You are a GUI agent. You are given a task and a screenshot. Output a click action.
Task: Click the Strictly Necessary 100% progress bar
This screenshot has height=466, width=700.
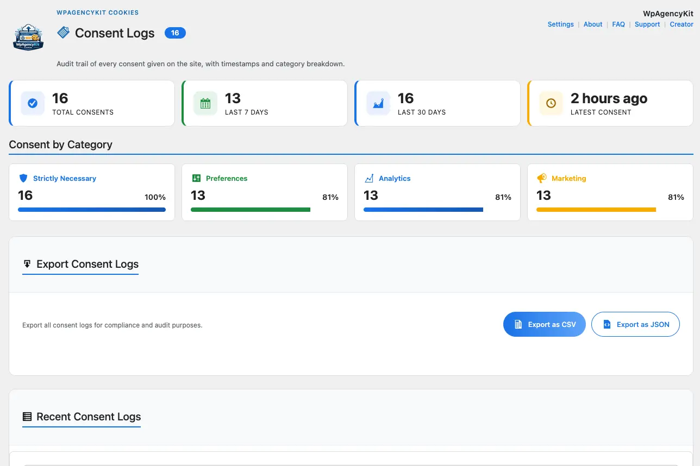point(92,210)
